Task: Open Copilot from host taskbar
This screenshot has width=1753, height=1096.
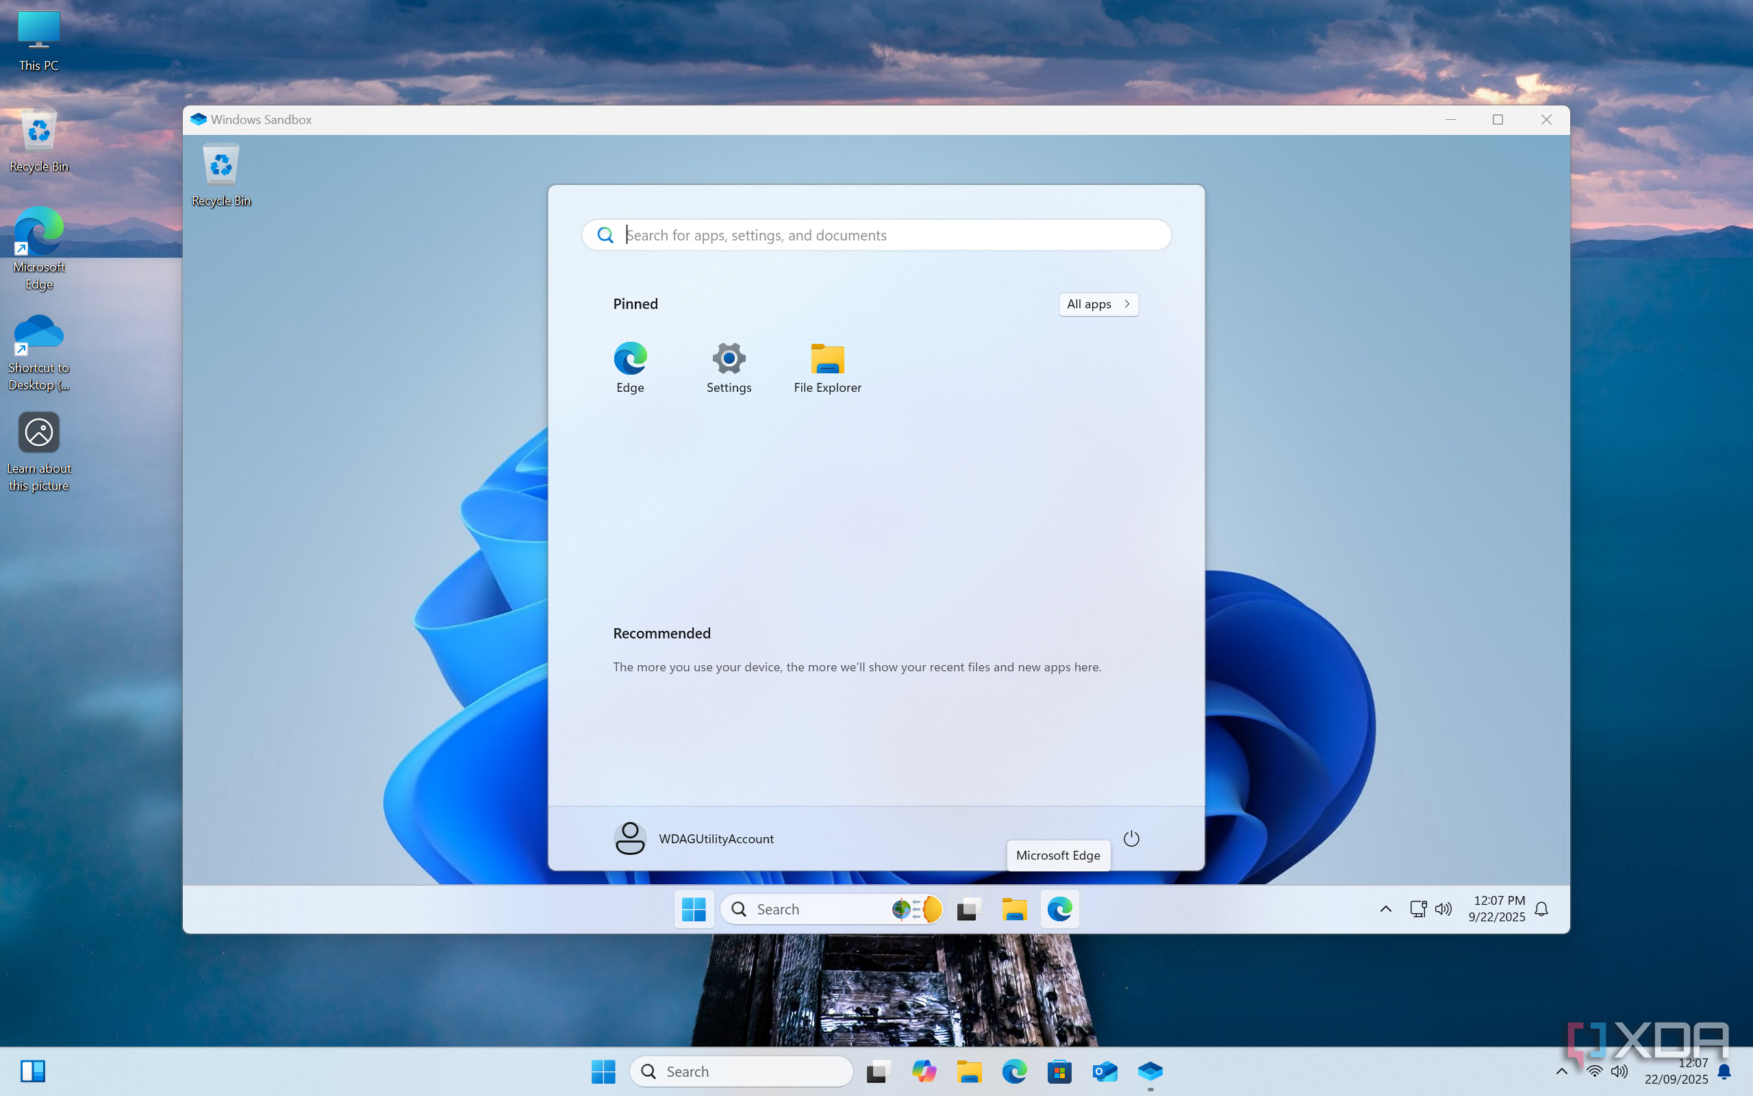Action: click(x=924, y=1071)
